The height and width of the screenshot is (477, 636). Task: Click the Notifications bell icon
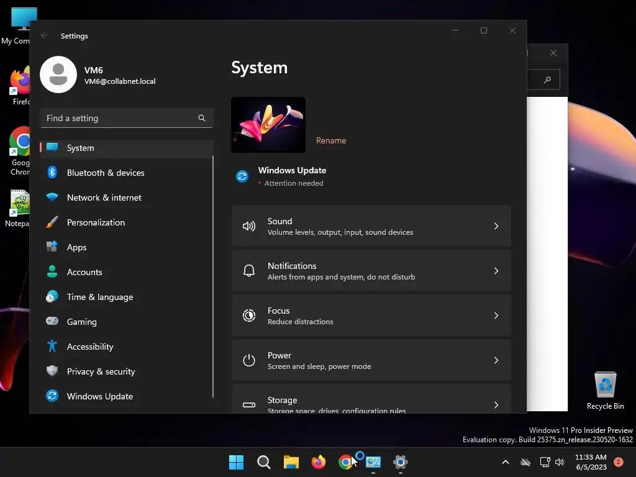[x=248, y=271]
